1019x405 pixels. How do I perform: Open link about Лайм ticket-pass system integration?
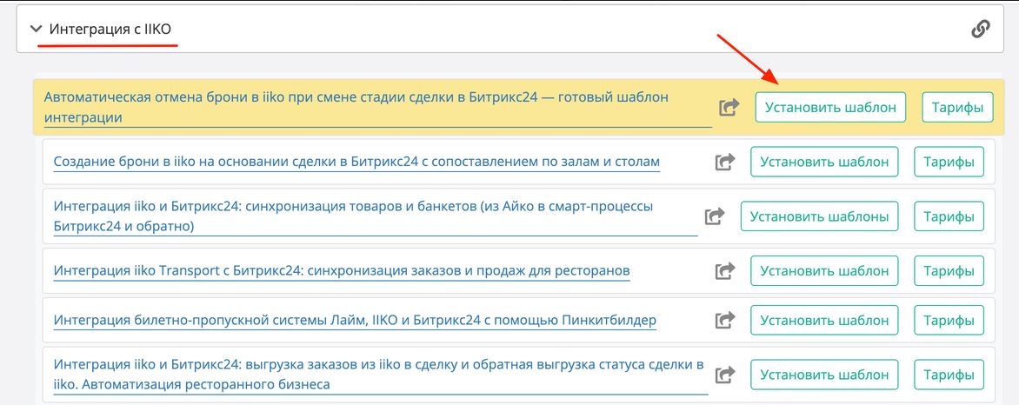pos(355,321)
